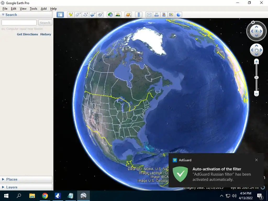
Task: Show hidden system tray icons
Action: (x=221, y=196)
